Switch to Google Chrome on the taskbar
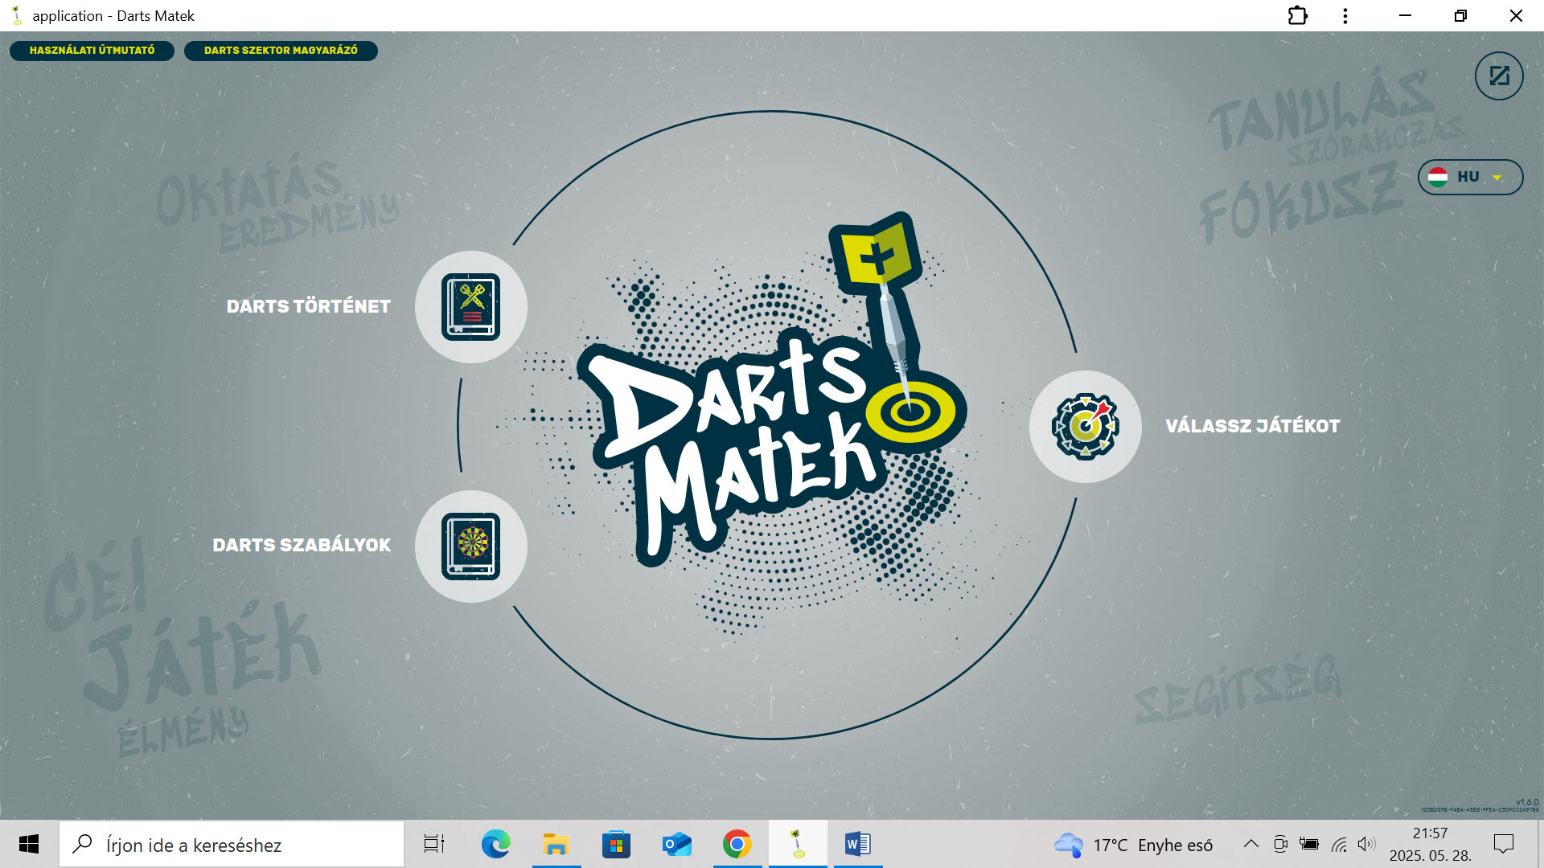This screenshot has height=868, width=1544. point(737,844)
